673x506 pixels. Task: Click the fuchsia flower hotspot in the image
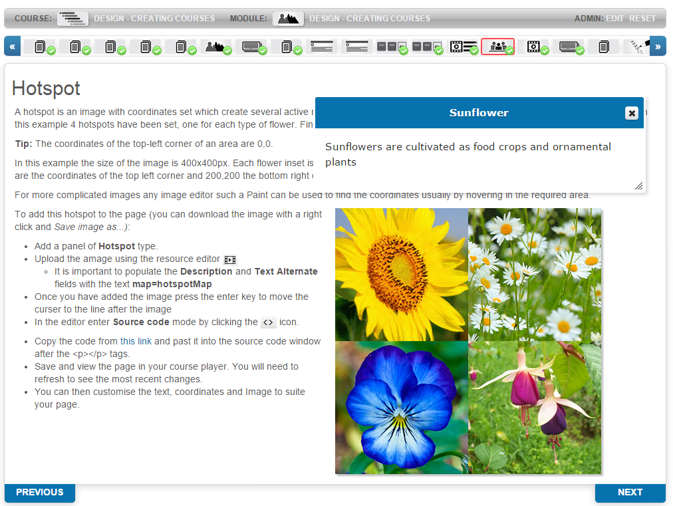coord(535,408)
